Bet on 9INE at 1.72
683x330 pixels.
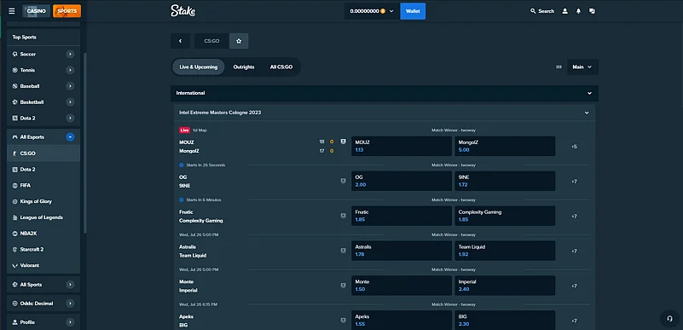click(x=505, y=181)
